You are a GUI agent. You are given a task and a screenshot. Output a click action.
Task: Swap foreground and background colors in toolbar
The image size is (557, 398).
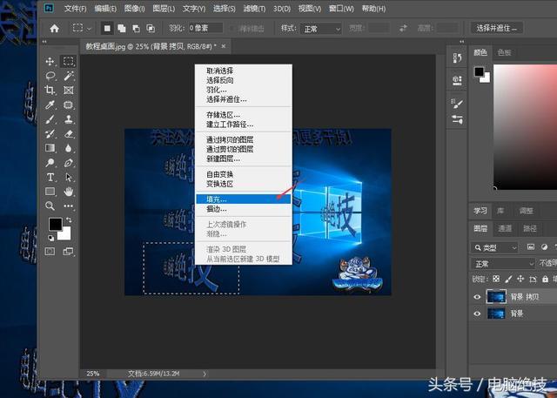coord(69,220)
